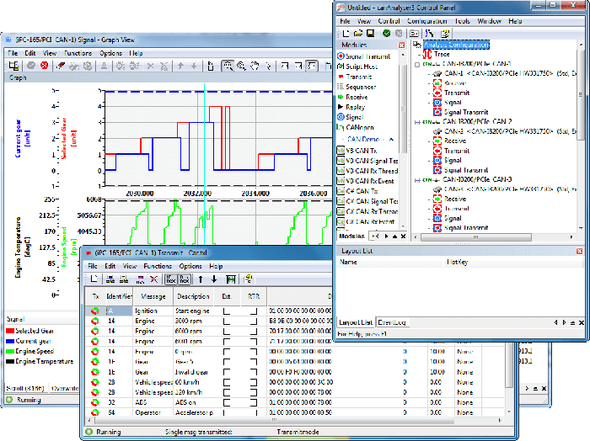
Task: Click the zoom in magnifier in Graph View
Action: tap(228, 66)
